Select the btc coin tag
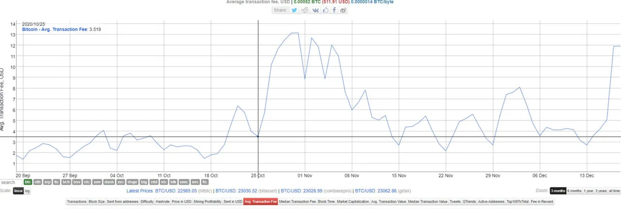Viewport: 621px width, 209px height. tap(28, 182)
